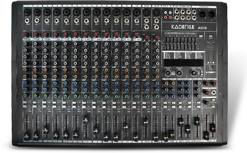Toggle the MUTE button on channel 12
The image size is (247, 153).
pyautogui.click(x=134, y=103)
